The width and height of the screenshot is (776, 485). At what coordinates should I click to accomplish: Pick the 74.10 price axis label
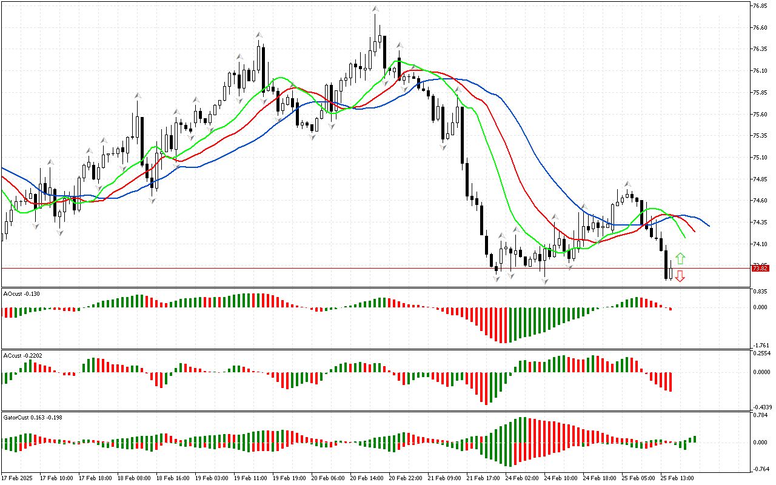pyautogui.click(x=760, y=244)
